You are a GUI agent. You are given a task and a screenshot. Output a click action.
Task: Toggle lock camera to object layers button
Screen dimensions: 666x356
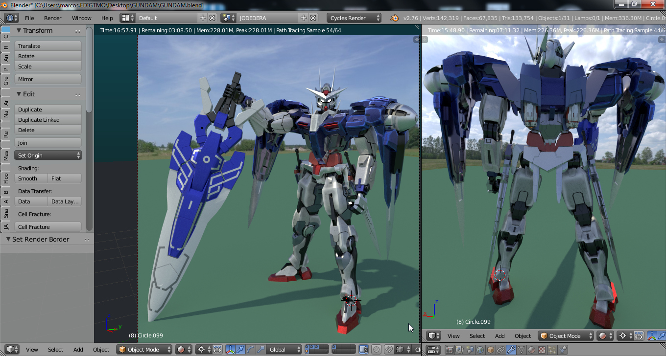point(363,350)
